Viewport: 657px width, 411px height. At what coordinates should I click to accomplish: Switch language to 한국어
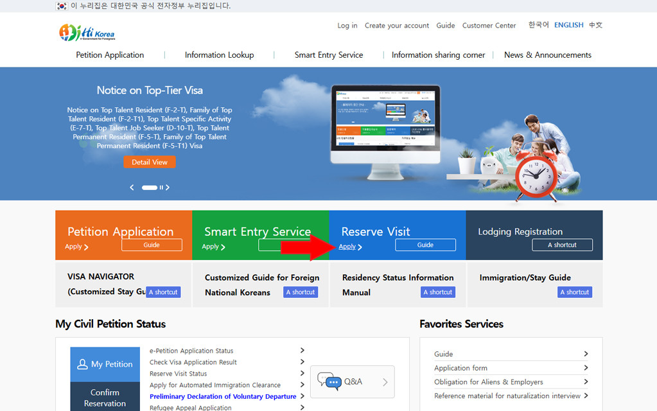538,25
